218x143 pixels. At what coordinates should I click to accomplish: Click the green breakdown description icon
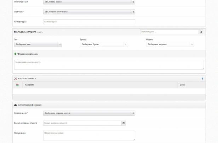(x=15, y=54)
